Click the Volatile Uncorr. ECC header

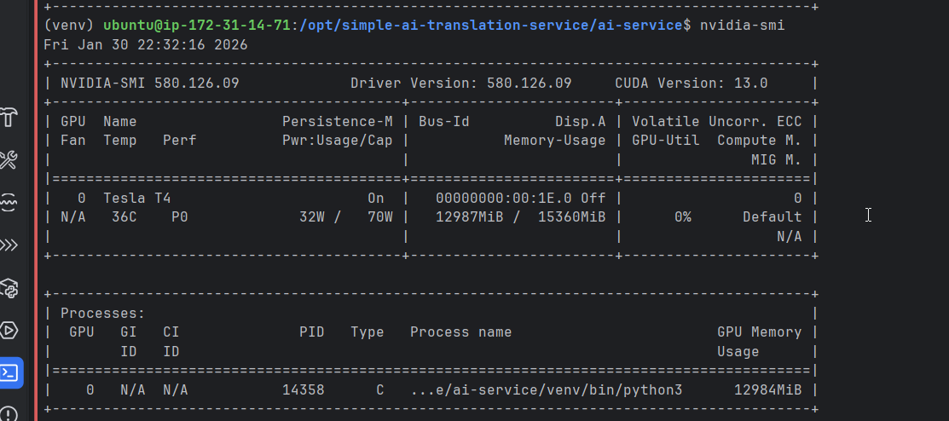[x=716, y=122]
